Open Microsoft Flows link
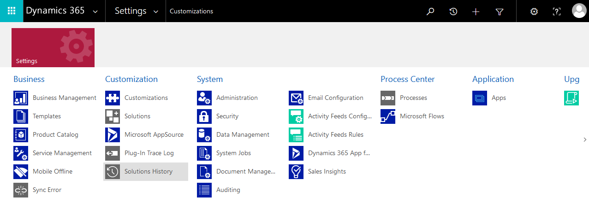 pyautogui.click(x=422, y=116)
